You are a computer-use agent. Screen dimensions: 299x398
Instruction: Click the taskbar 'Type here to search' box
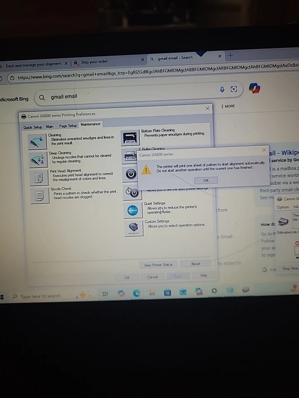[41, 296]
